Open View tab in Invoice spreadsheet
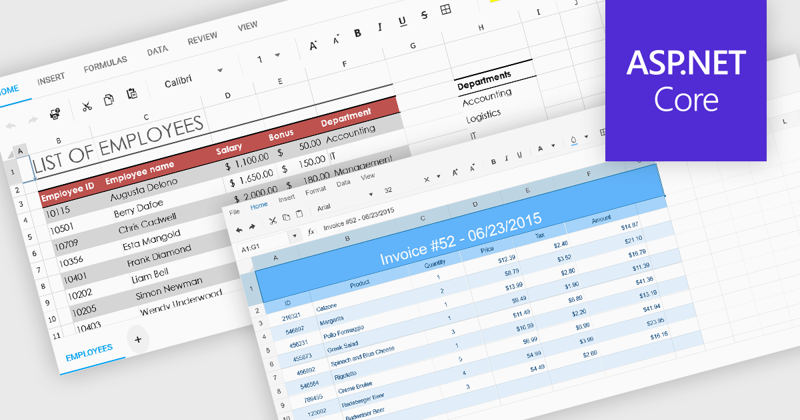 [367, 177]
